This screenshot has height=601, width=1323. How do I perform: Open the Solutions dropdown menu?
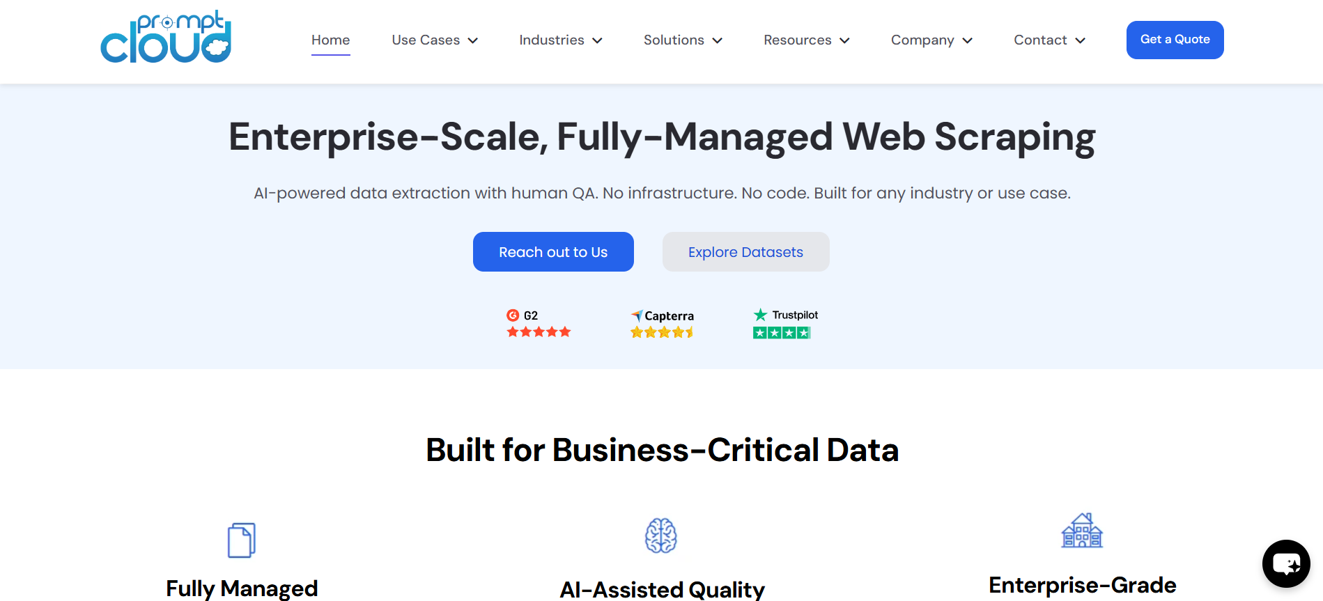(x=683, y=40)
